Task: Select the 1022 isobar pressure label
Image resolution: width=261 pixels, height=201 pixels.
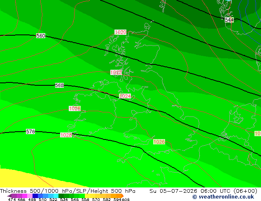Action: click(x=116, y=73)
